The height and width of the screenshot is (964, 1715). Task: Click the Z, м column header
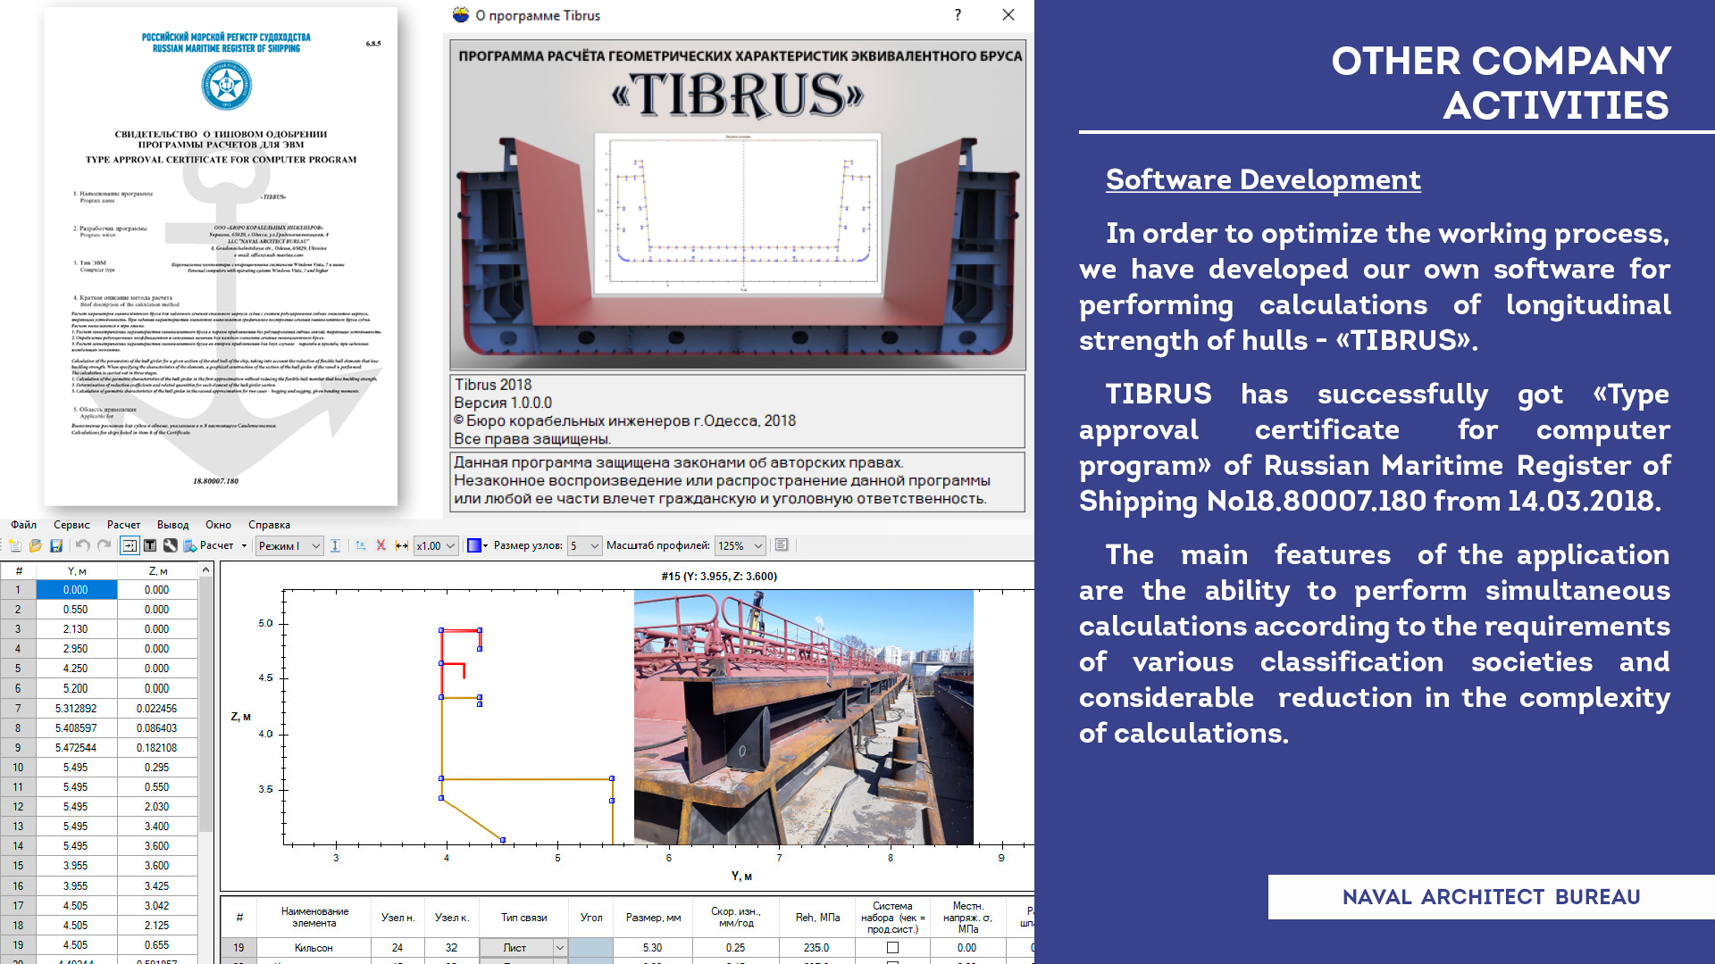(158, 571)
